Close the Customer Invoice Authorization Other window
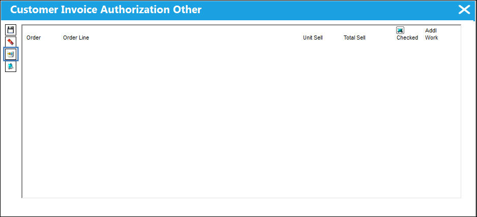Image resolution: width=477 pixels, height=217 pixels. pyautogui.click(x=464, y=10)
